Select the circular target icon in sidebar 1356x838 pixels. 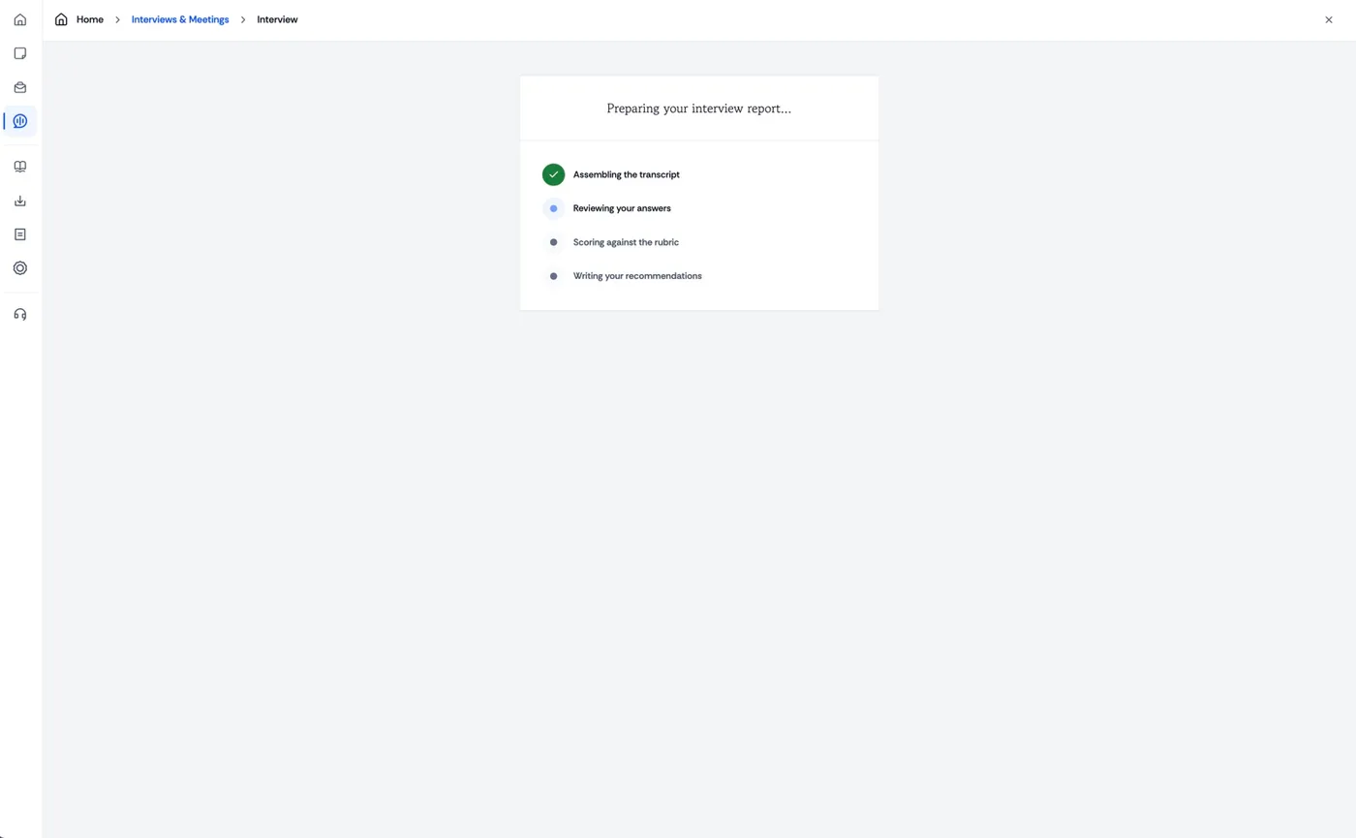(20, 268)
